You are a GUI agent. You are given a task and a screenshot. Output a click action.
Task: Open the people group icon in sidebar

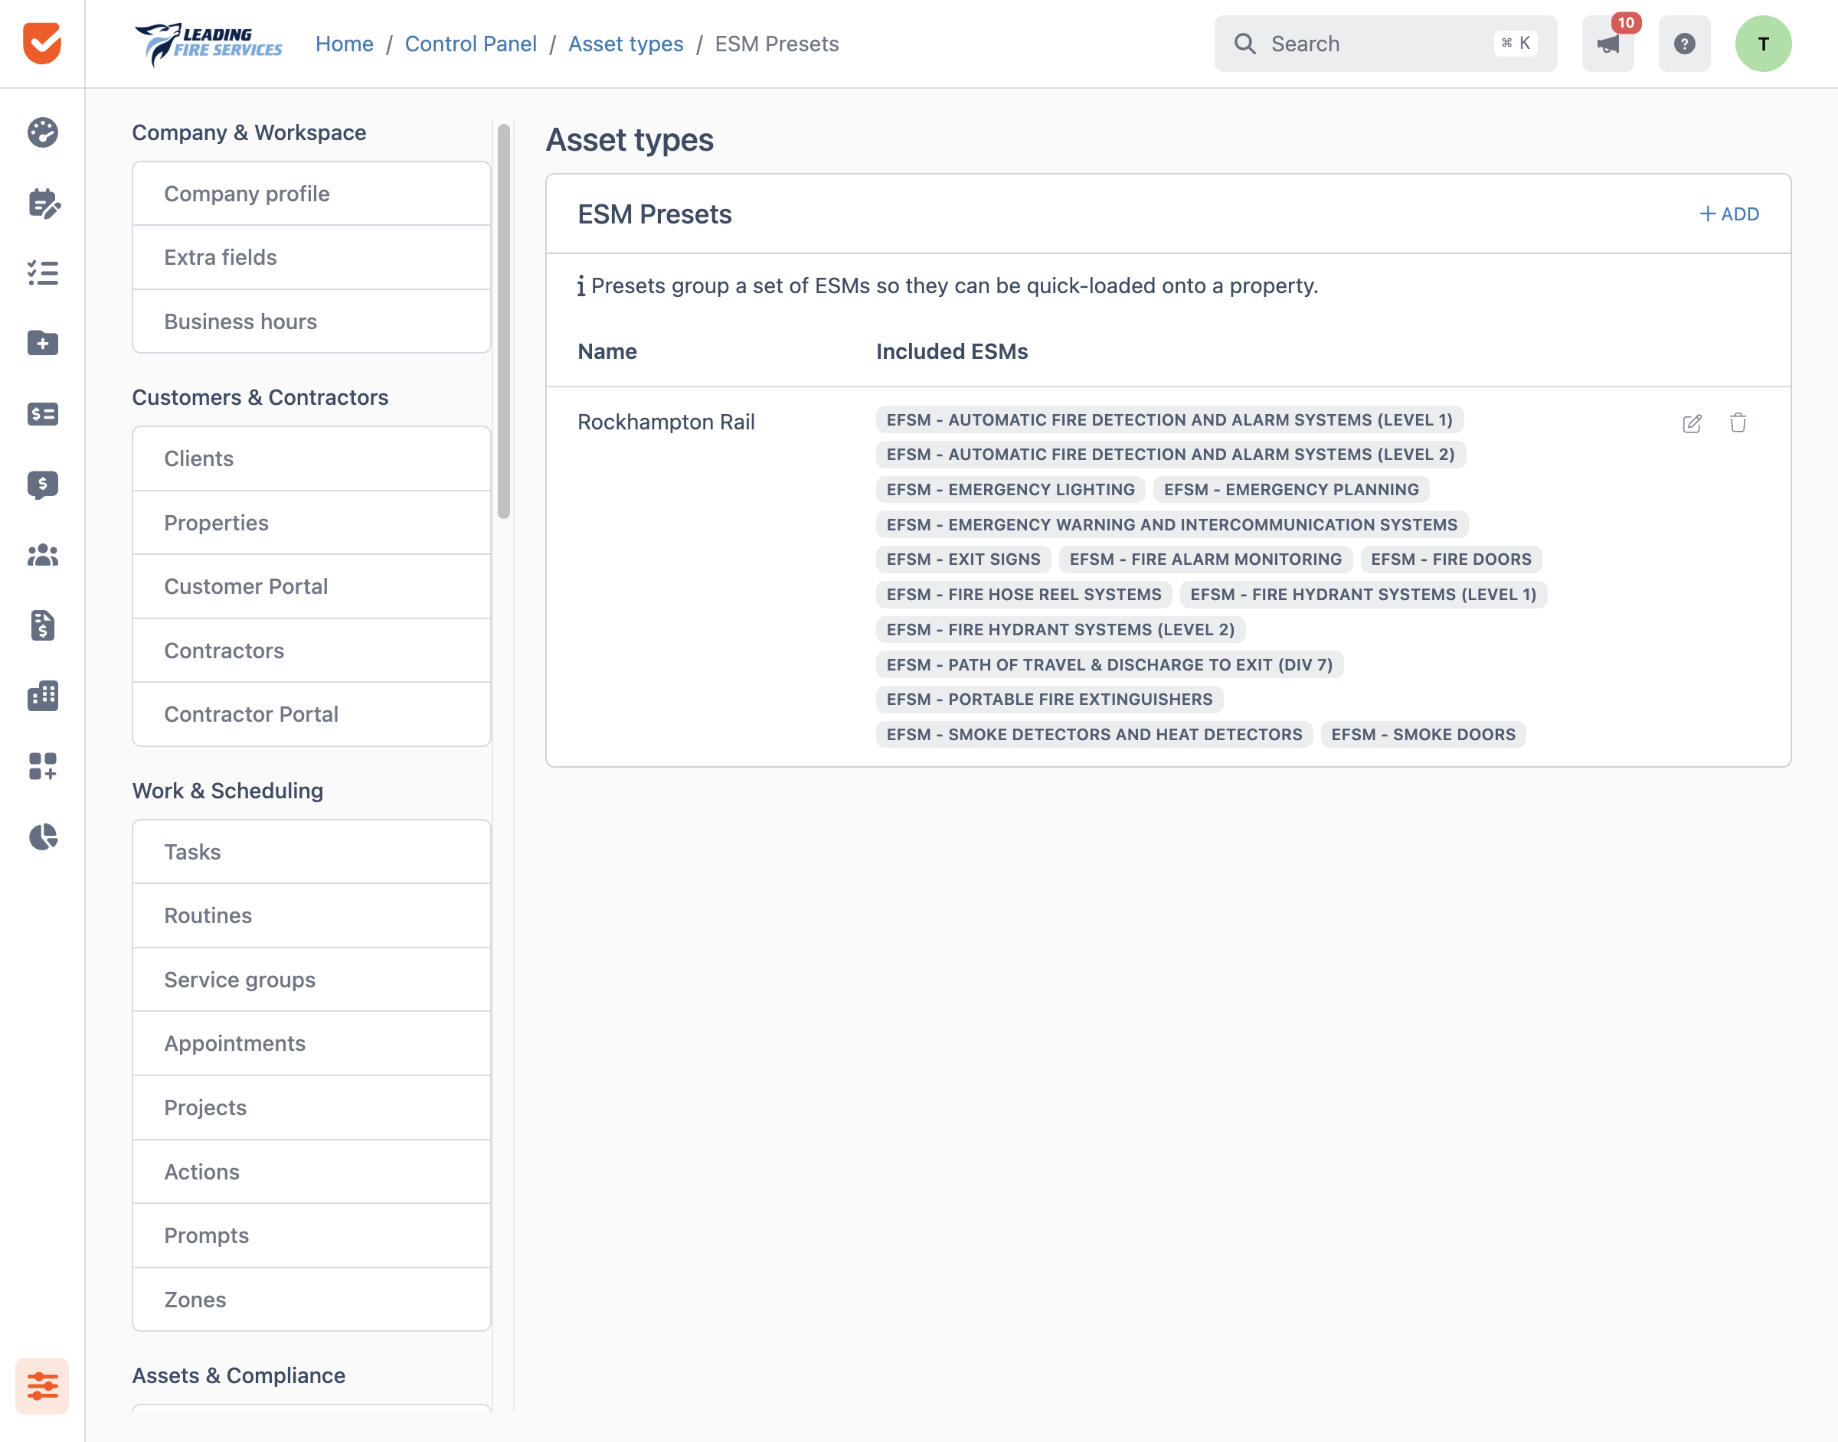click(42, 555)
